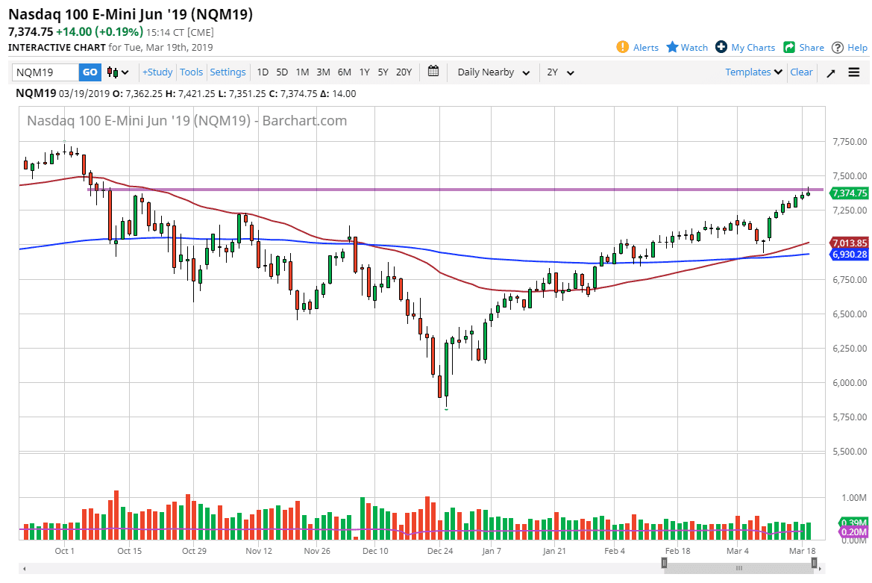Open the Daily Nearby dropdown
The width and height of the screenshot is (872, 583).
[x=489, y=72]
